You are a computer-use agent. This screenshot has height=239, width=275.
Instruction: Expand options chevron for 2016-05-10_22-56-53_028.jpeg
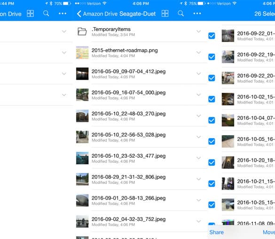(198, 137)
